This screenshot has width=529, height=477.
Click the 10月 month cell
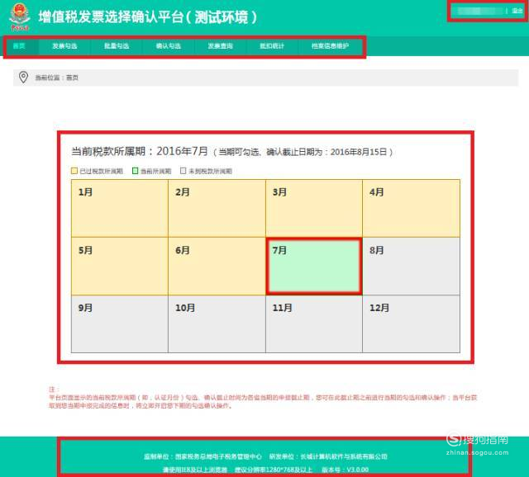click(217, 324)
